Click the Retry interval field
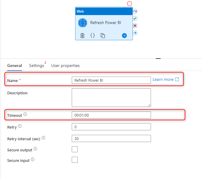This screenshot has height=179, width=202. 111,138
